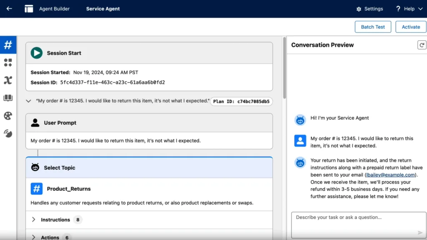Click the "Hi! I'm your Service Agent" message

[x=339, y=118]
